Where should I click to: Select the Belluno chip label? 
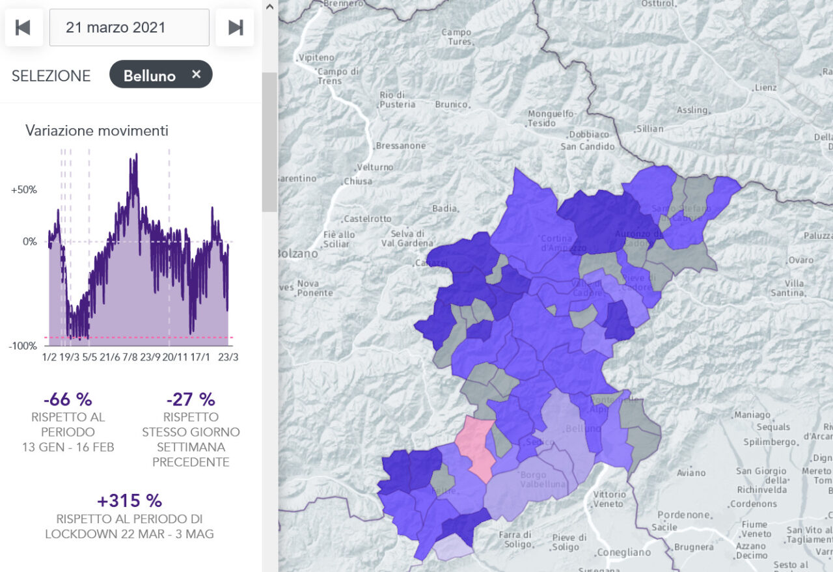coord(150,75)
